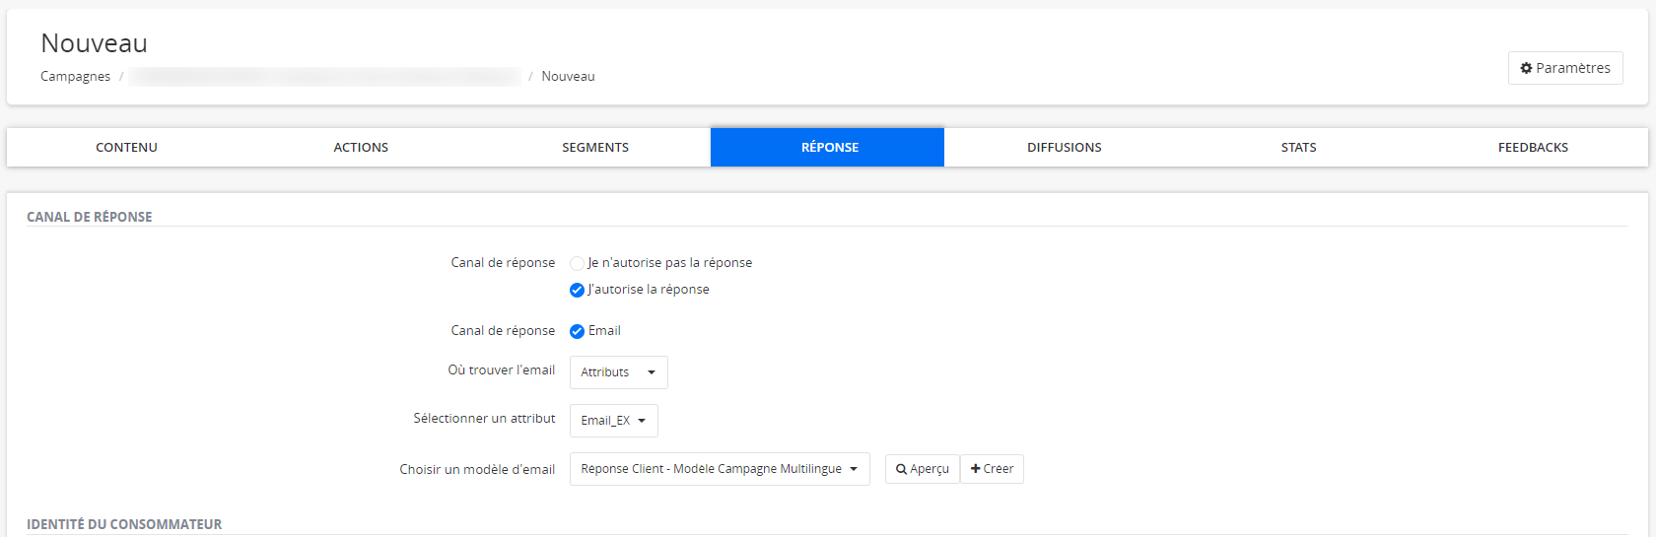Screen dimensions: 1656x537
Task: Open the Diffusions tab
Action: pyautogui.click(x=1064, y=148)
